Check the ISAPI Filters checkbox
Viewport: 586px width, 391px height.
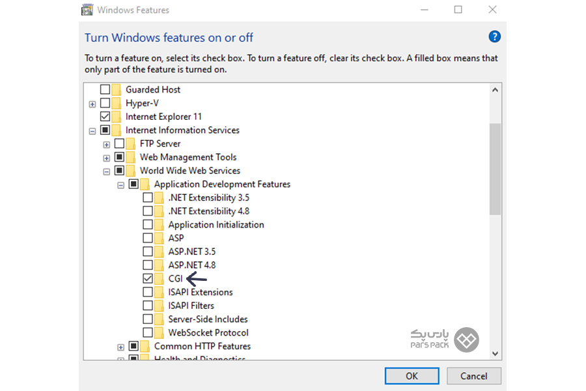[148, 306]
